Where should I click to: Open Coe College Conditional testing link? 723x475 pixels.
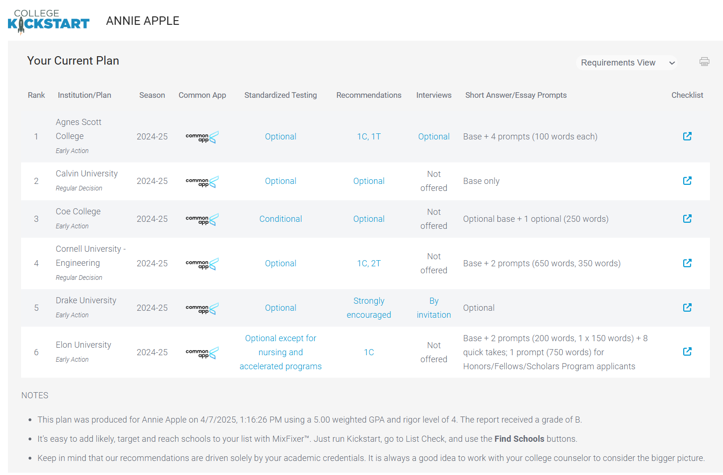click(x=280, y=219)
